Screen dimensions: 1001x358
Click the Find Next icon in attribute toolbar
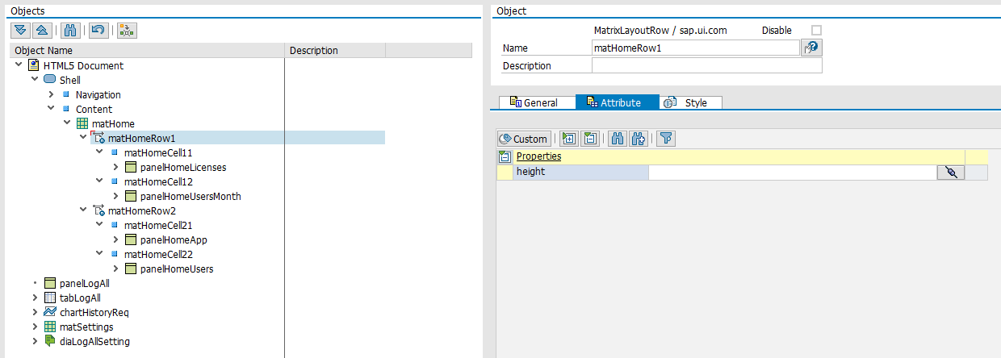(x=639, y=139)
